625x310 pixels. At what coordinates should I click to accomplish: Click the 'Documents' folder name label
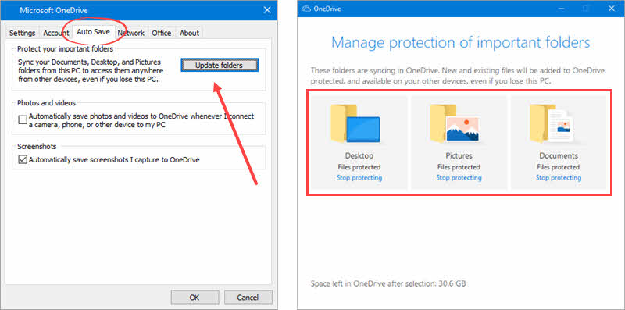pos(559,156)
